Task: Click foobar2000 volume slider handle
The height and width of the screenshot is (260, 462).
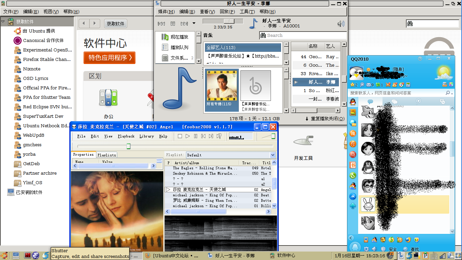Action: [273, 136]
